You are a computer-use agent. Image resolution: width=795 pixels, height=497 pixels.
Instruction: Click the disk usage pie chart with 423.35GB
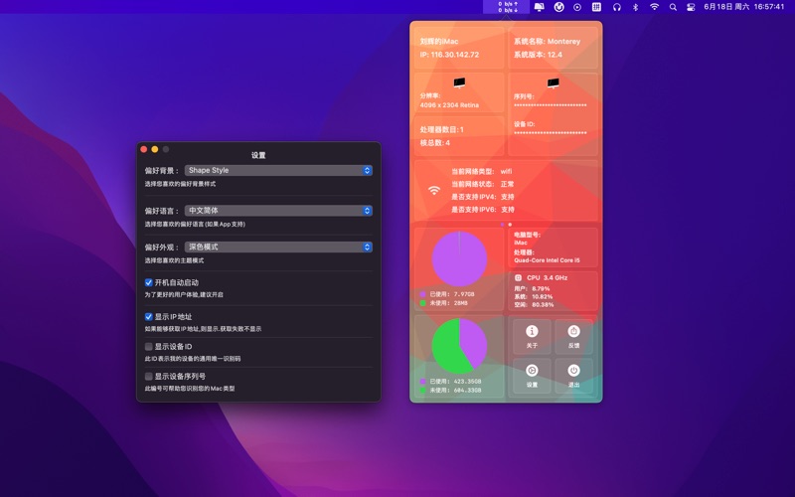point(459,346)
